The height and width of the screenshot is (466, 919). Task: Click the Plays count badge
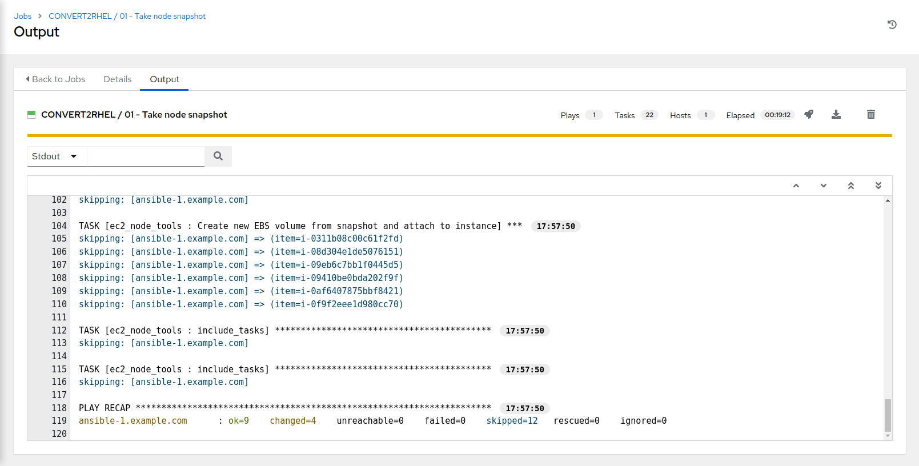coord(594,115)
